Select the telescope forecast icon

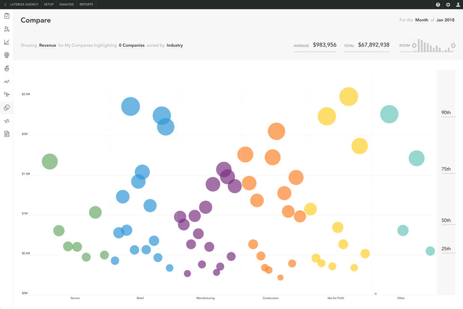pyautogui.click(x=6, y=94)
